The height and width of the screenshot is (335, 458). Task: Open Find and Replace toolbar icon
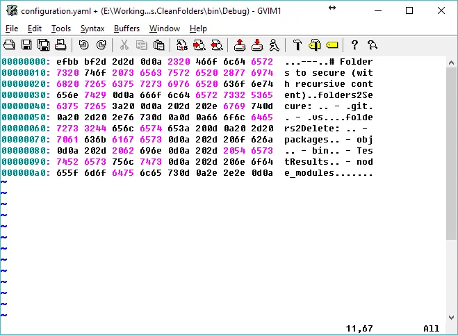coord(182,45)
